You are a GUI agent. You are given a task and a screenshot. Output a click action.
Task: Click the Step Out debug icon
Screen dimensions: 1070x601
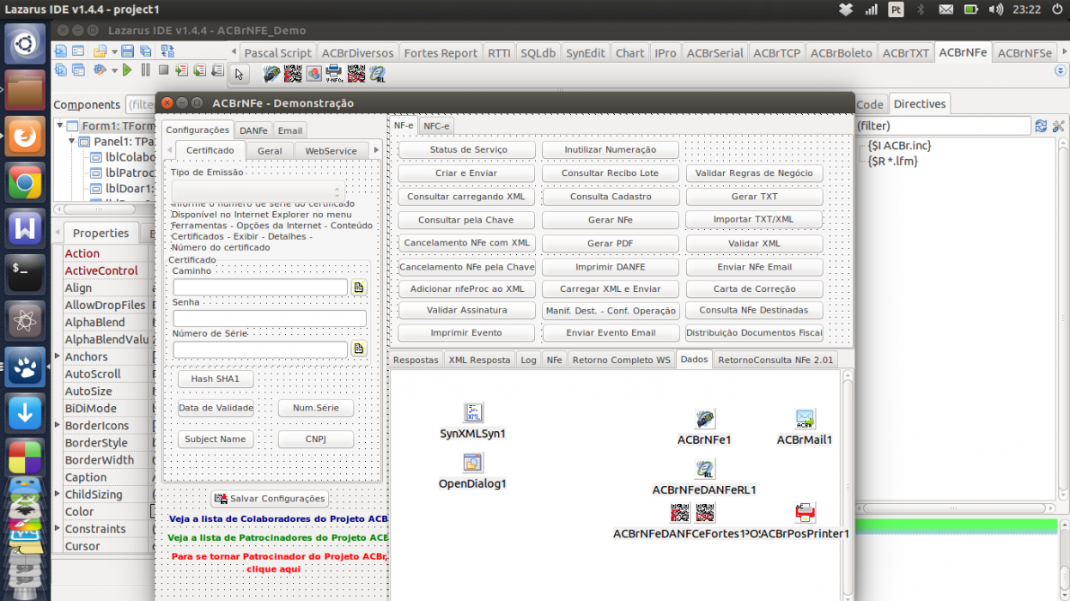coord(217,70)
